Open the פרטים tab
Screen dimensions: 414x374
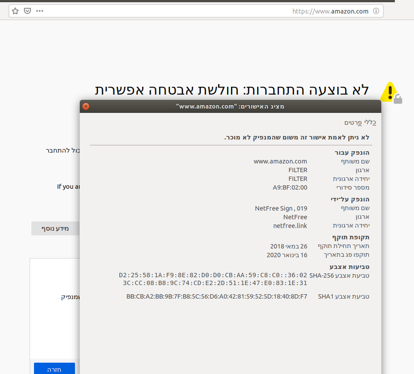(352, 122)
